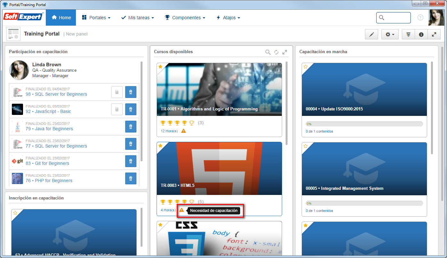This screenshot has width=447, height=258.
Task: Click trophy rating of HTML5 course
Action: [x=177, y=202]
